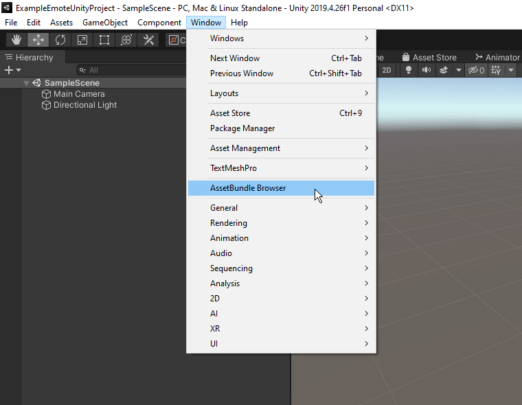Open scene effects dropdown arrow
Screen dimensions: 522x405
pyautogui.click(x=458, y=70)
